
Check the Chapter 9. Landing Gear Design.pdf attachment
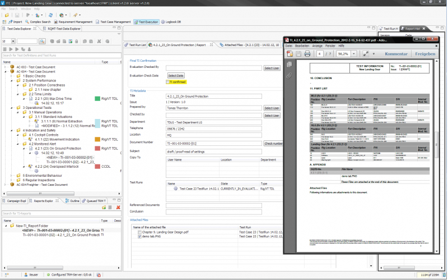pyautogui.click(x=139, y=232)
